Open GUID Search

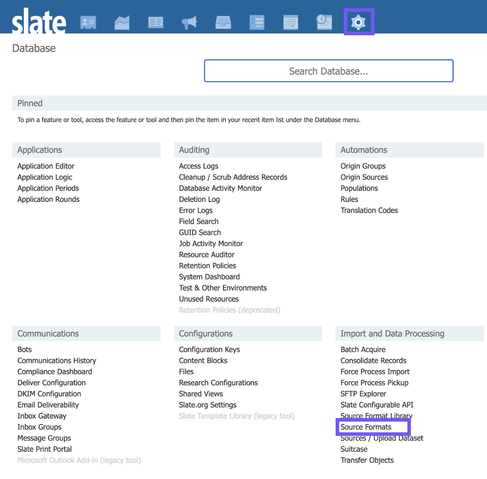pyautogui.click(x=200, y=232)
